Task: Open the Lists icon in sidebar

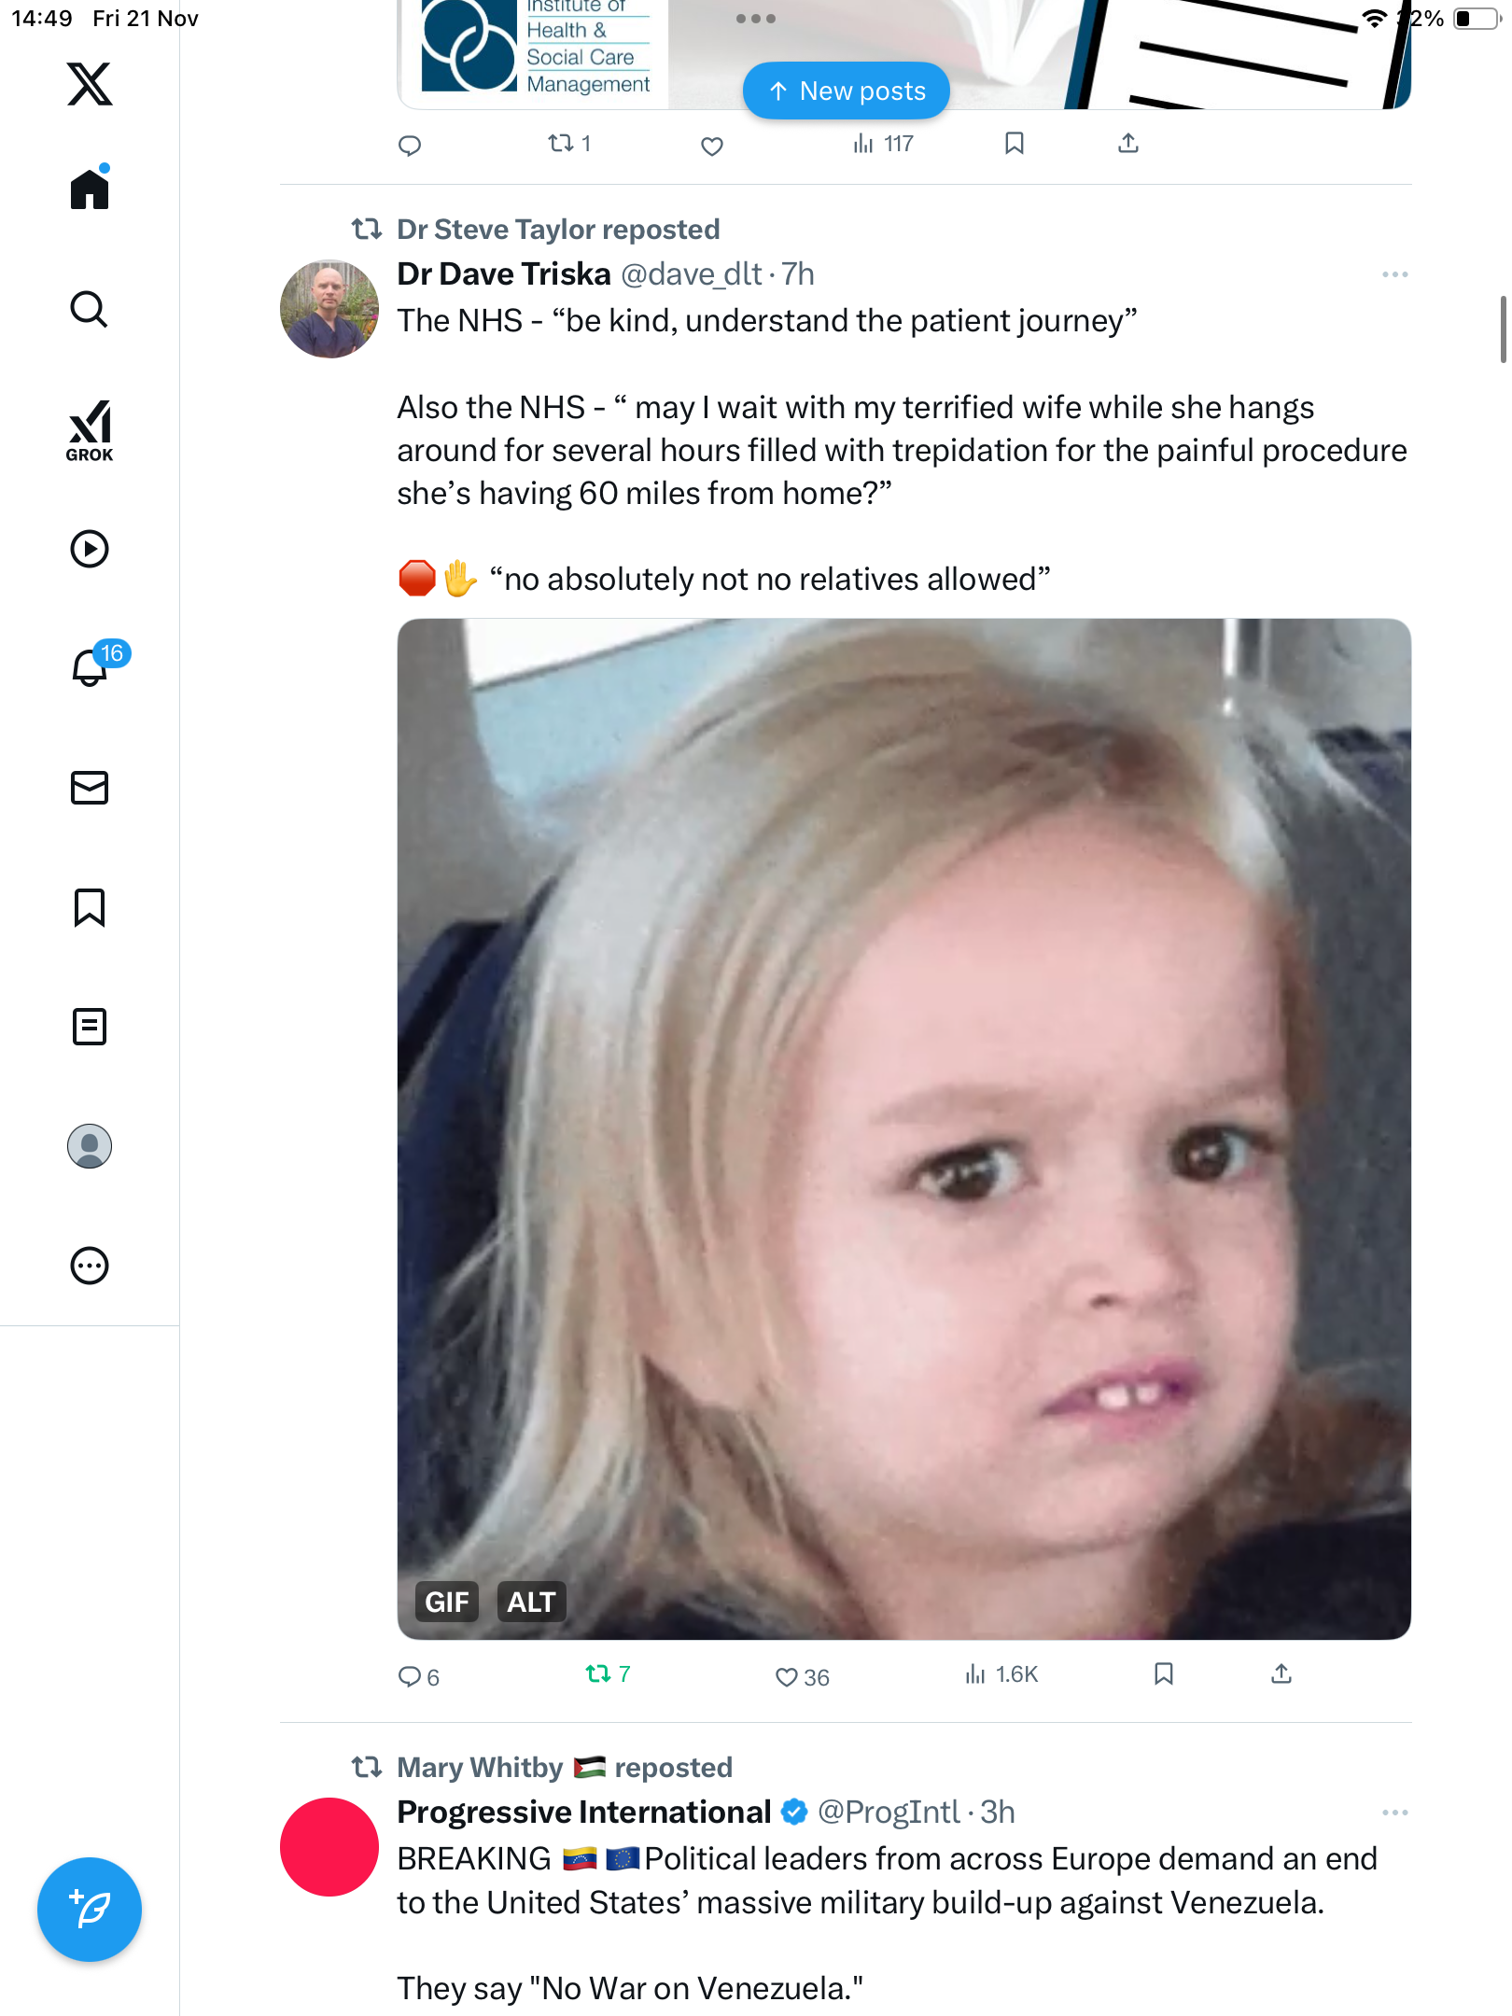Action: pos(90,1027)
